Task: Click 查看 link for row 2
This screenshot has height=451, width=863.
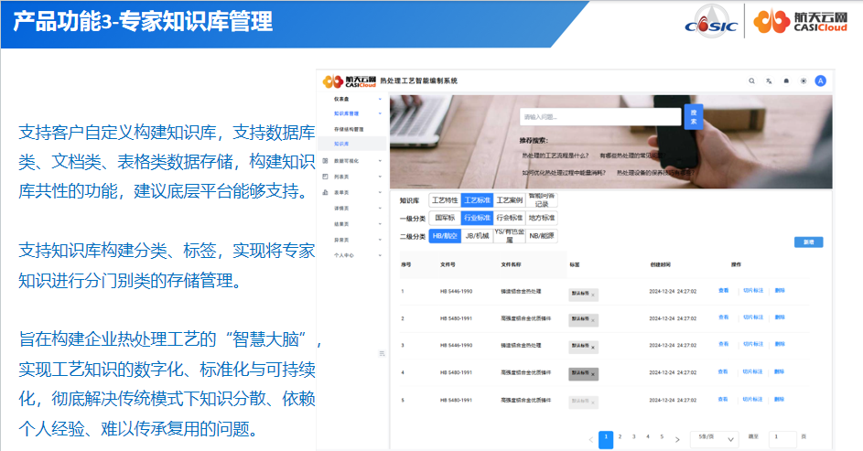Action: [723, 318]
